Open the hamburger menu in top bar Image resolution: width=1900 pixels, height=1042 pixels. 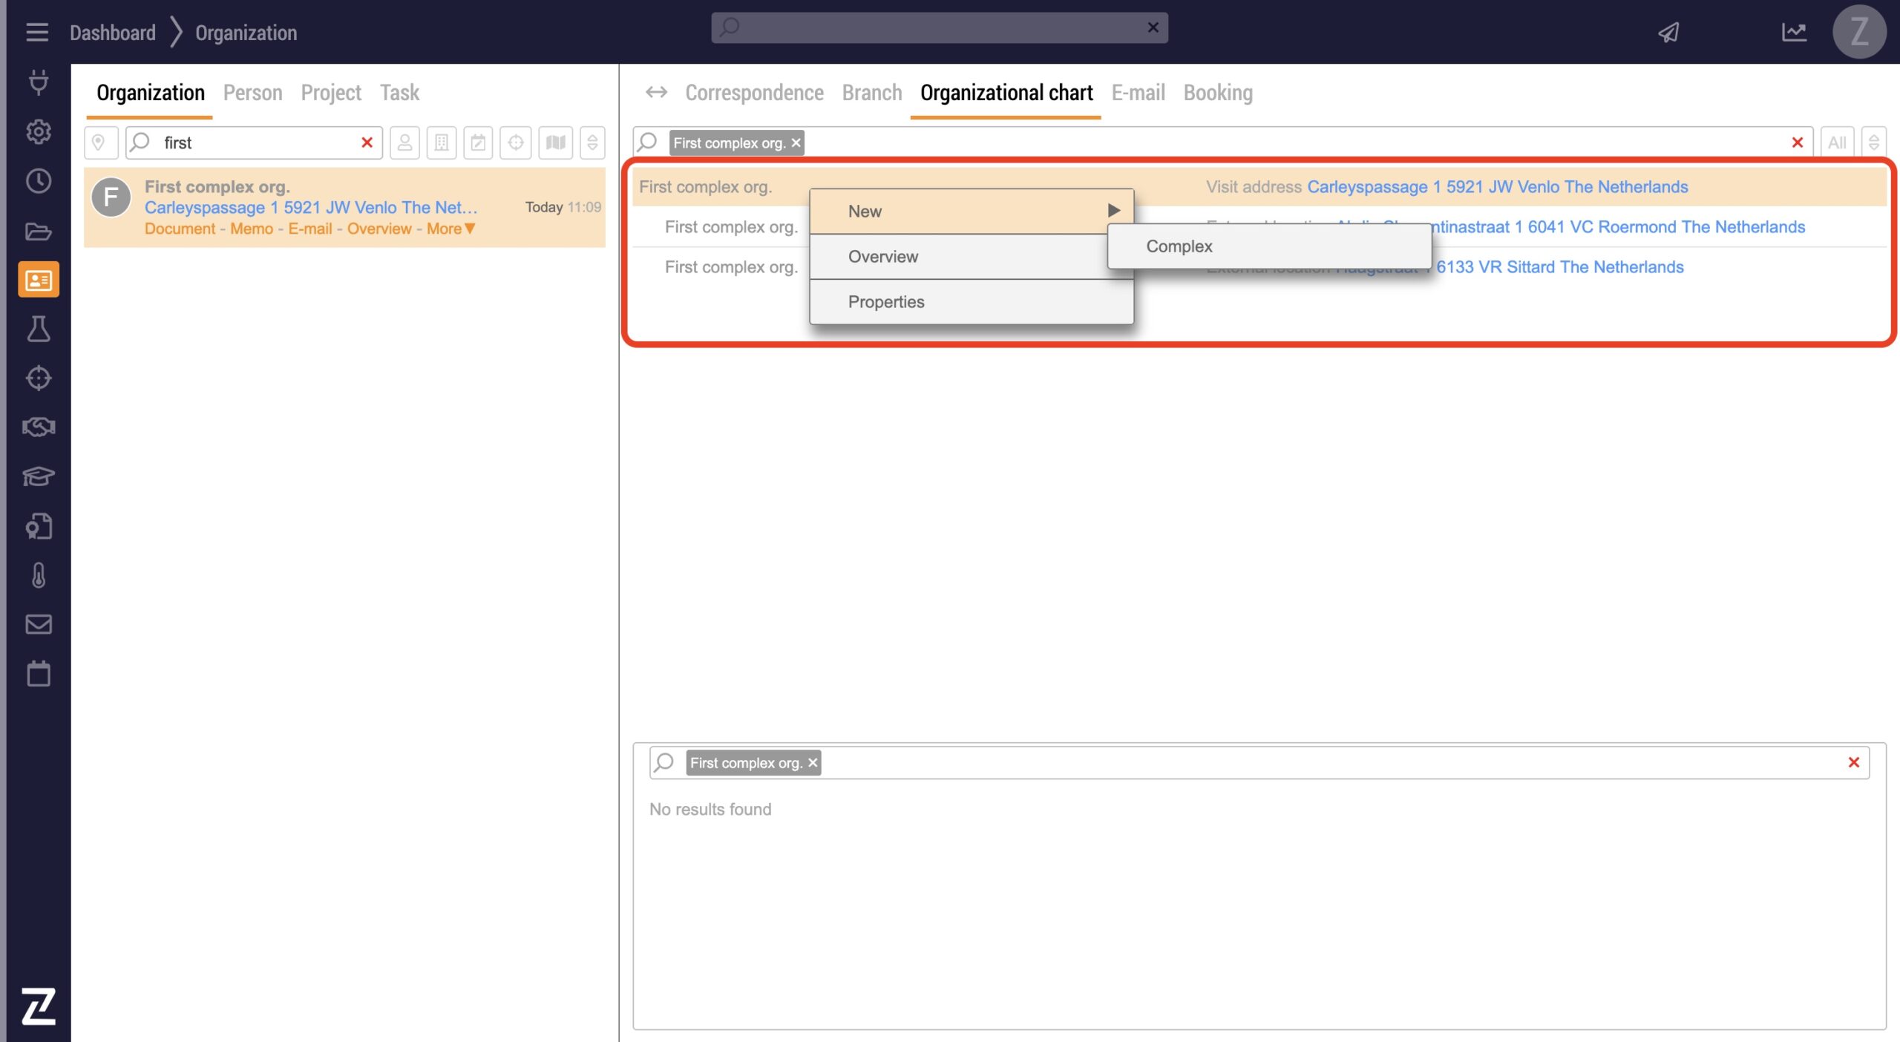36,32
